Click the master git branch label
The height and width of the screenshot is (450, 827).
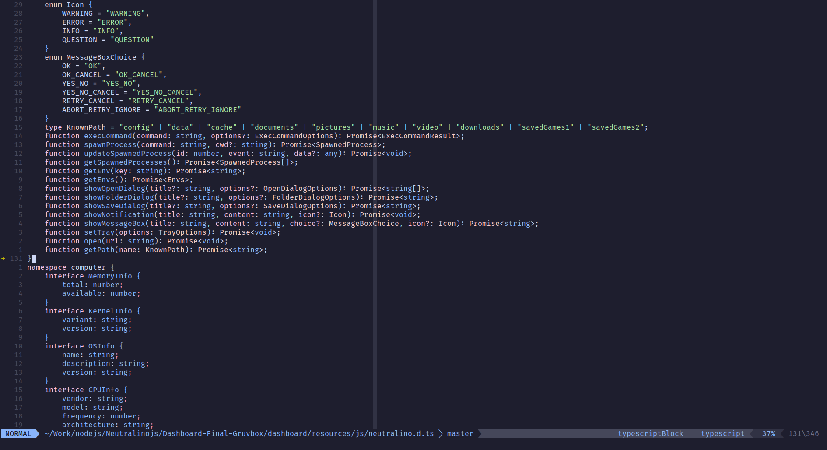coord(460,434)
